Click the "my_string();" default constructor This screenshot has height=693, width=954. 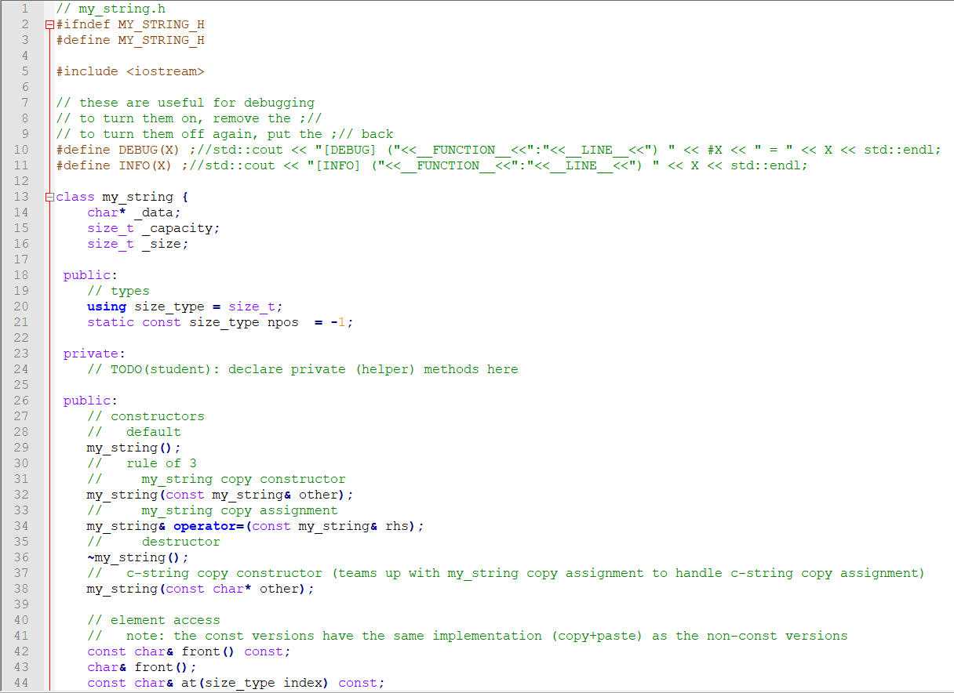pyautogui.click(x=134, y=448)
